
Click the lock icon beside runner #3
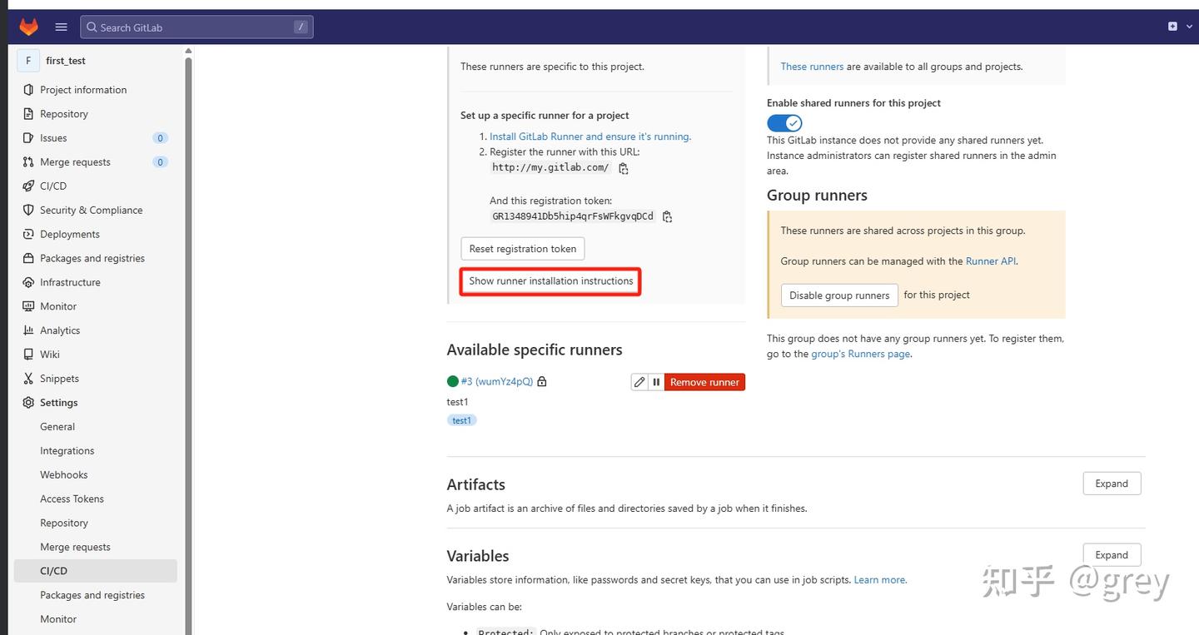click(541, 380)
